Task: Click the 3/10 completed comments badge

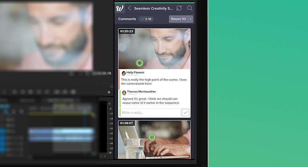Action: coord(146,19)
